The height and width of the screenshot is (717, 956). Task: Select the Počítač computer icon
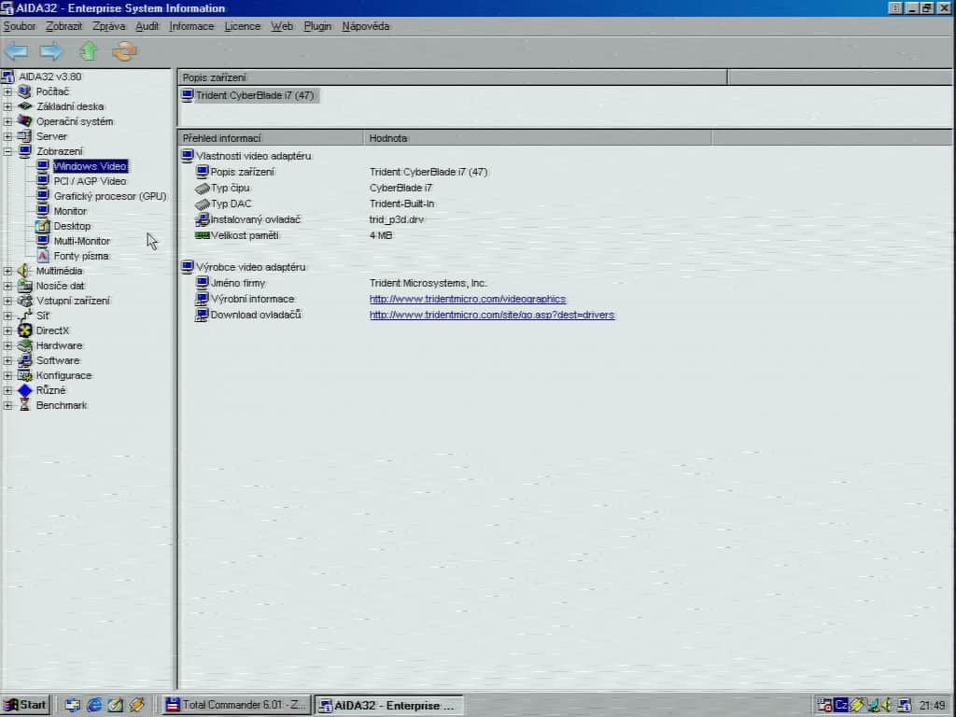tap(24, 91)
